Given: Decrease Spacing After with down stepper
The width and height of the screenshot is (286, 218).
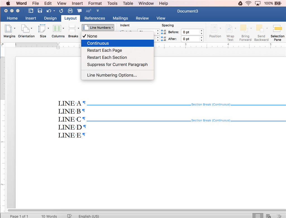Looking at the screenshot, I should coord(202,40).
